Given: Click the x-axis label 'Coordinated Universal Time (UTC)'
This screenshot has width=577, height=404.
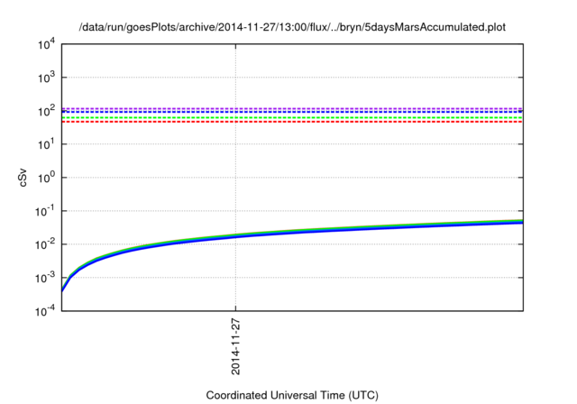Looking at the screenshot, I should [x=292, y=395].
